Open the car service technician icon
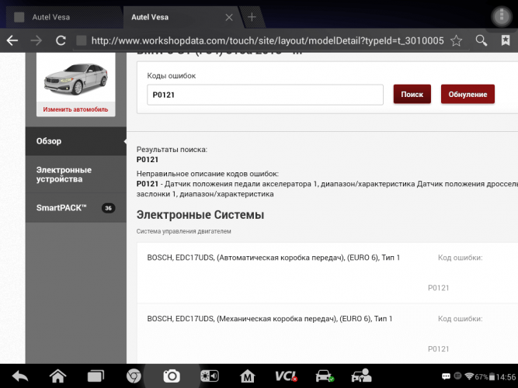This screenshot has height=388, width=518. [x=362, y=376]
